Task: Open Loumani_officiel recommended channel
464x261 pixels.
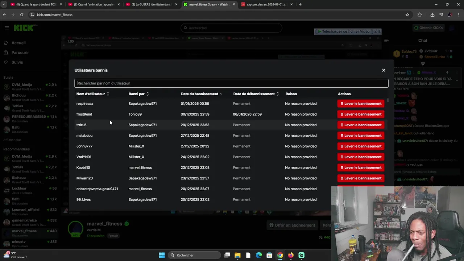Action: pos(30,212)
